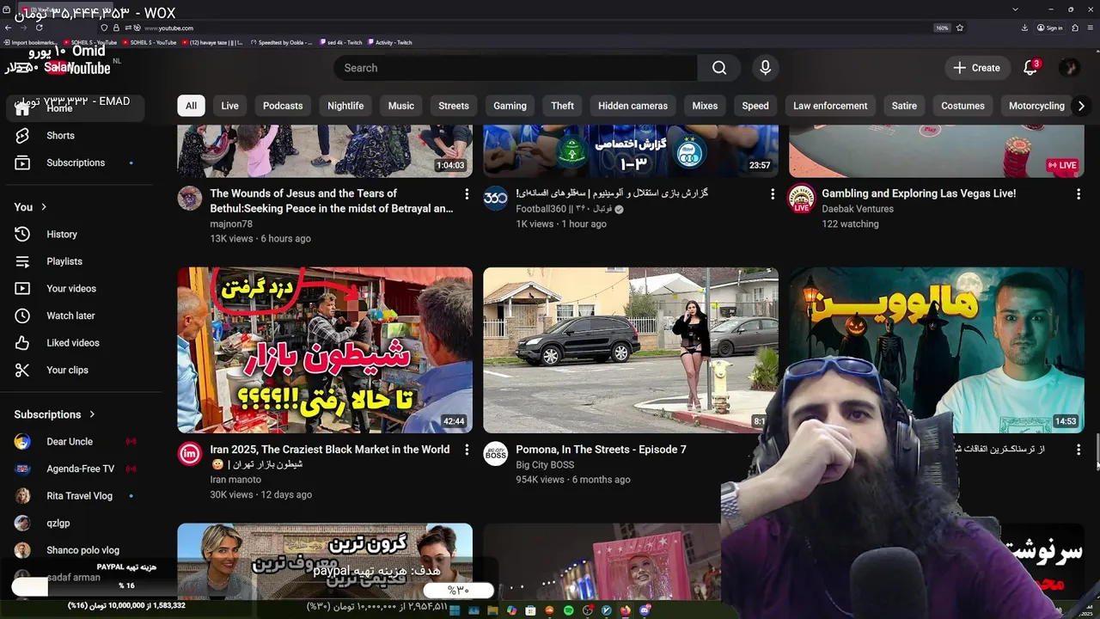Play Pomona In The Streets thumbnail

631,350
